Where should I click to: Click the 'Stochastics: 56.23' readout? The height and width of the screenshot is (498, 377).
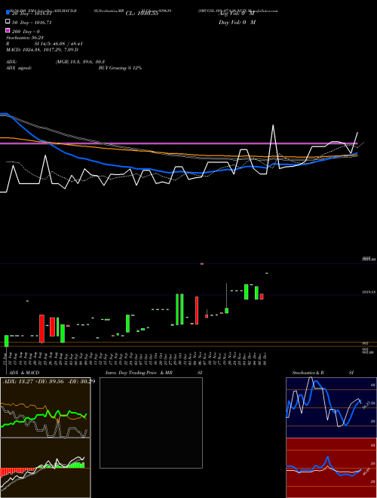25,37
